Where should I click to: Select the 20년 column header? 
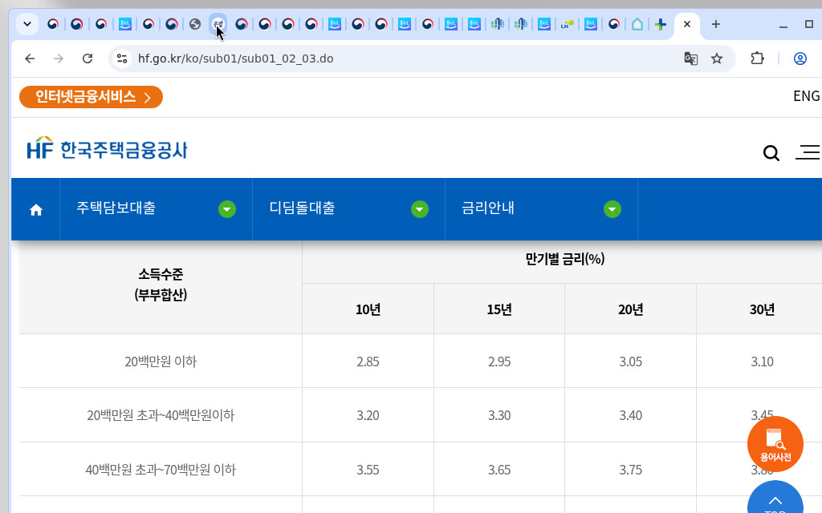coord(631,309)
